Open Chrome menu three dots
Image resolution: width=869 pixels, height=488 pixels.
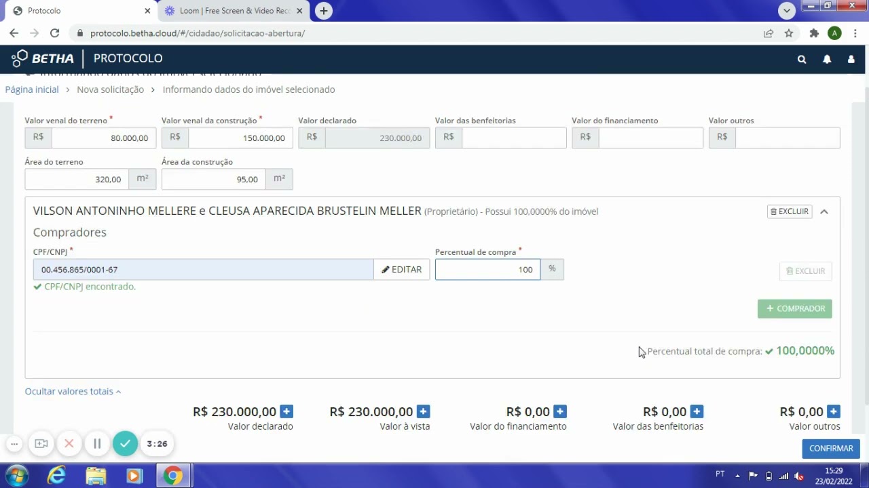coord(855,33)
